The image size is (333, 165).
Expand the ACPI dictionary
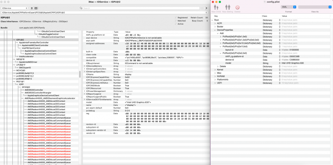[x=215, y=23]
